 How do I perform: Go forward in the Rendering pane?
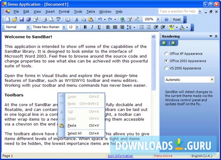point(173,43)
